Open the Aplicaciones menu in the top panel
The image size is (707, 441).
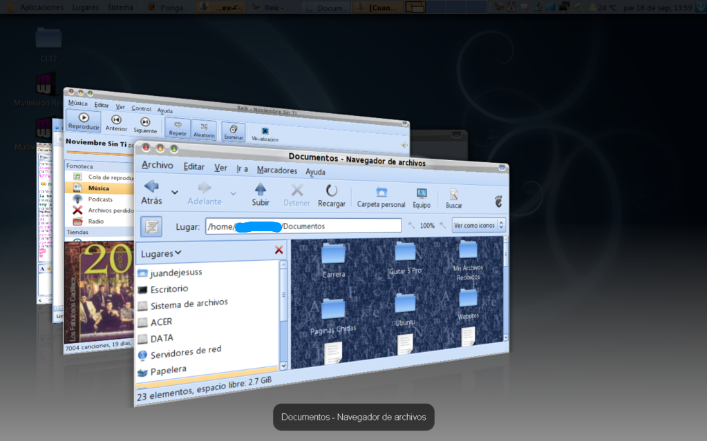[41, 7]
